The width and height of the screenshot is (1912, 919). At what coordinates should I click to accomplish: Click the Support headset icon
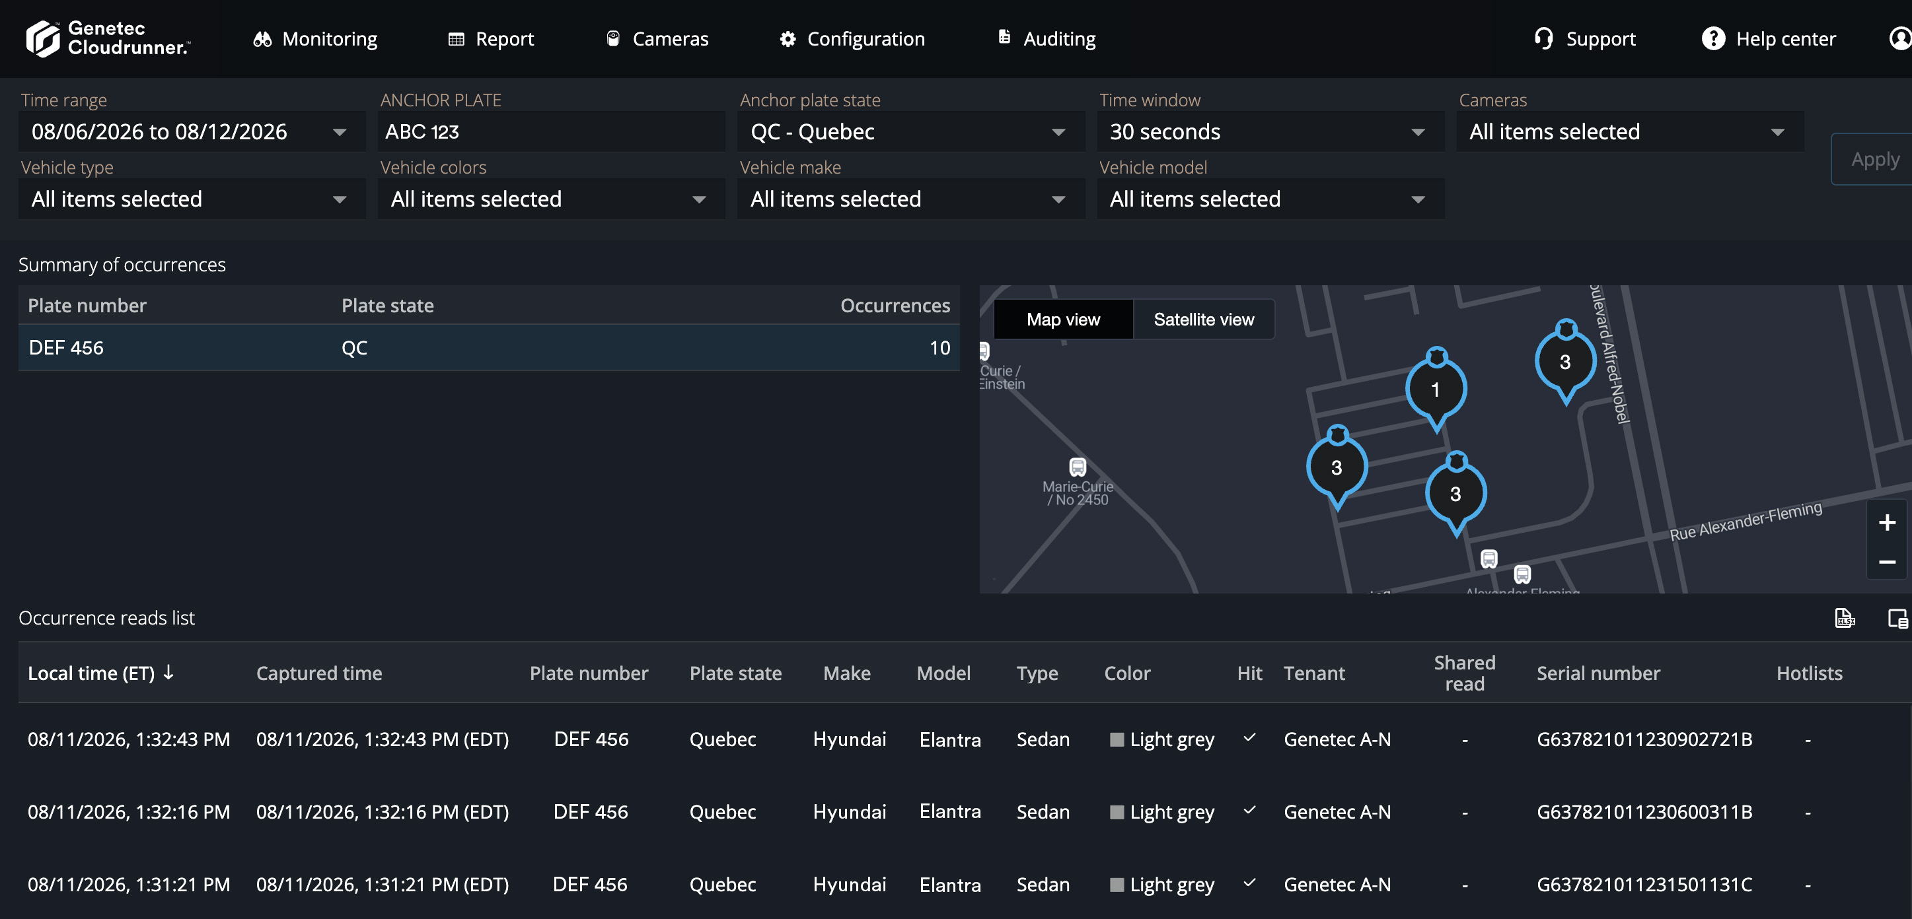pyautogui.click(x=1544, y=38)
